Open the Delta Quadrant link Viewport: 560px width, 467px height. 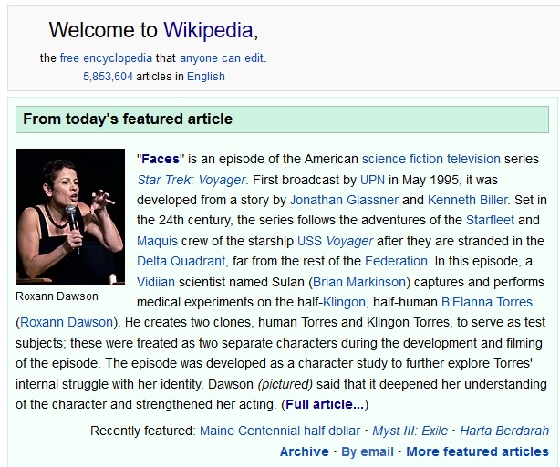pos(181,261)
